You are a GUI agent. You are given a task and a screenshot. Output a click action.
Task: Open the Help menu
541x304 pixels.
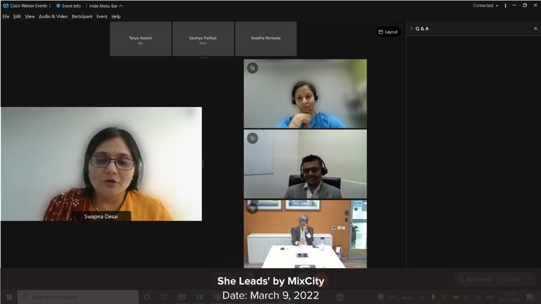tap(116, 17)
